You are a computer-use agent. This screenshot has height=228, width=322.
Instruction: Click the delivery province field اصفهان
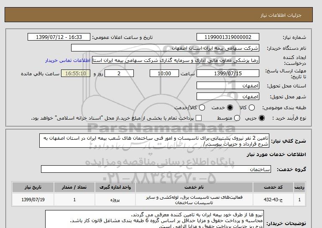[228, 85]
